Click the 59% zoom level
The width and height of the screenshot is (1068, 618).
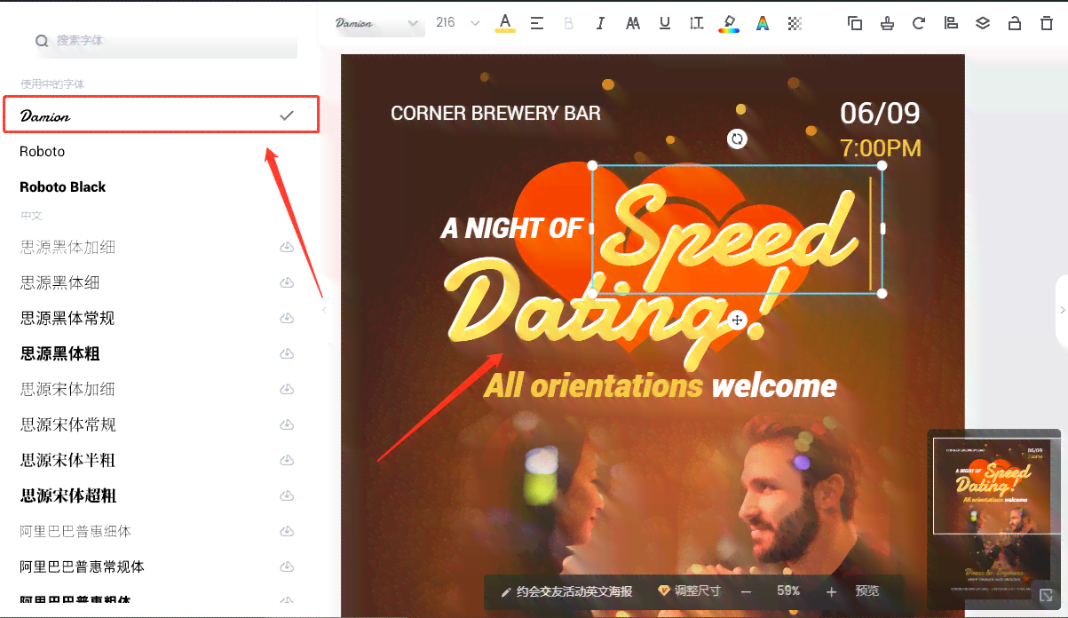click(x=788, y=591)
